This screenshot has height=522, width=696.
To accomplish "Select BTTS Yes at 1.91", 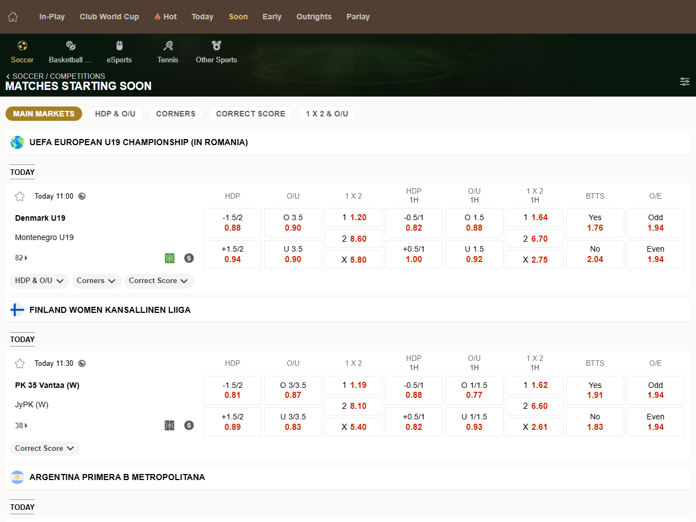I will (x=595, y=390).
